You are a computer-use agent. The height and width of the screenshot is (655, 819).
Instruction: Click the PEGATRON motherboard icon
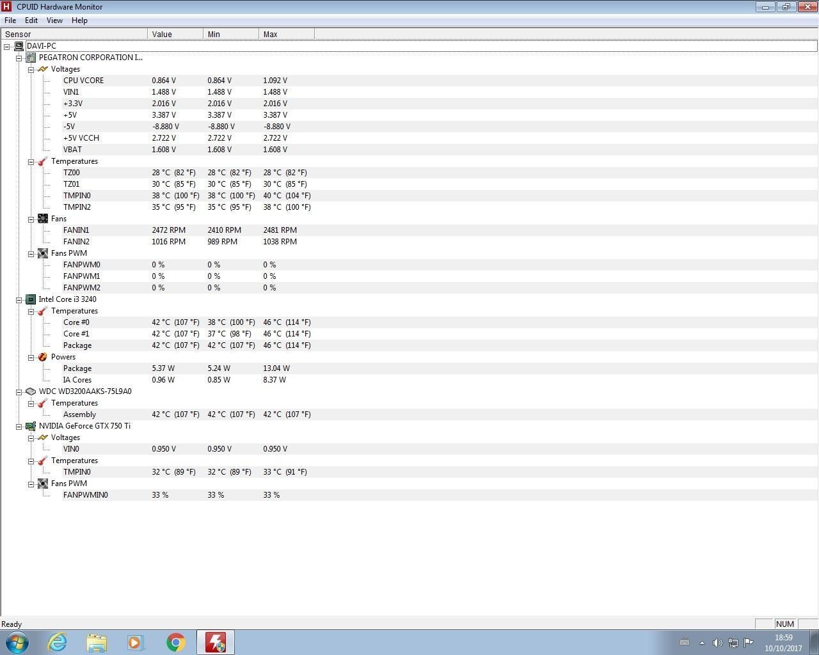coord(31,58)
